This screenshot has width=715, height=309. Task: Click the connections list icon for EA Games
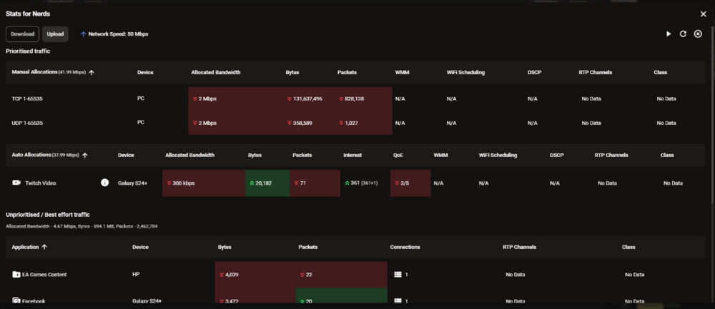coord(398,274)
